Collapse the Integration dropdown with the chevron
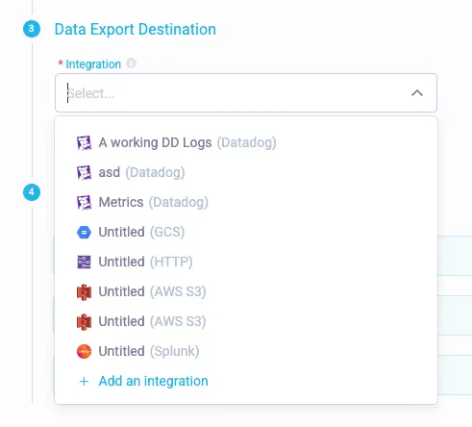 [x=417, y=93]
